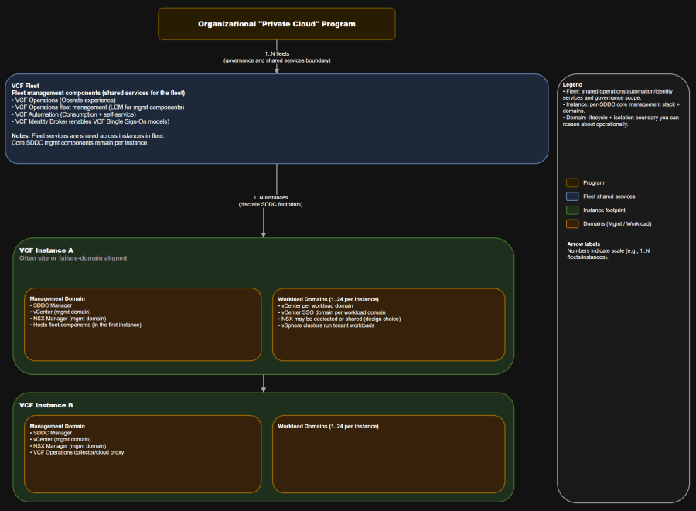Click the "Arrow labels" heading in legend
696x511 pixels.
(x=584, y=244)
